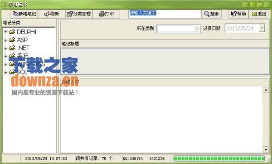
Task: Open 帮助 help button
Action: point(238,14)
